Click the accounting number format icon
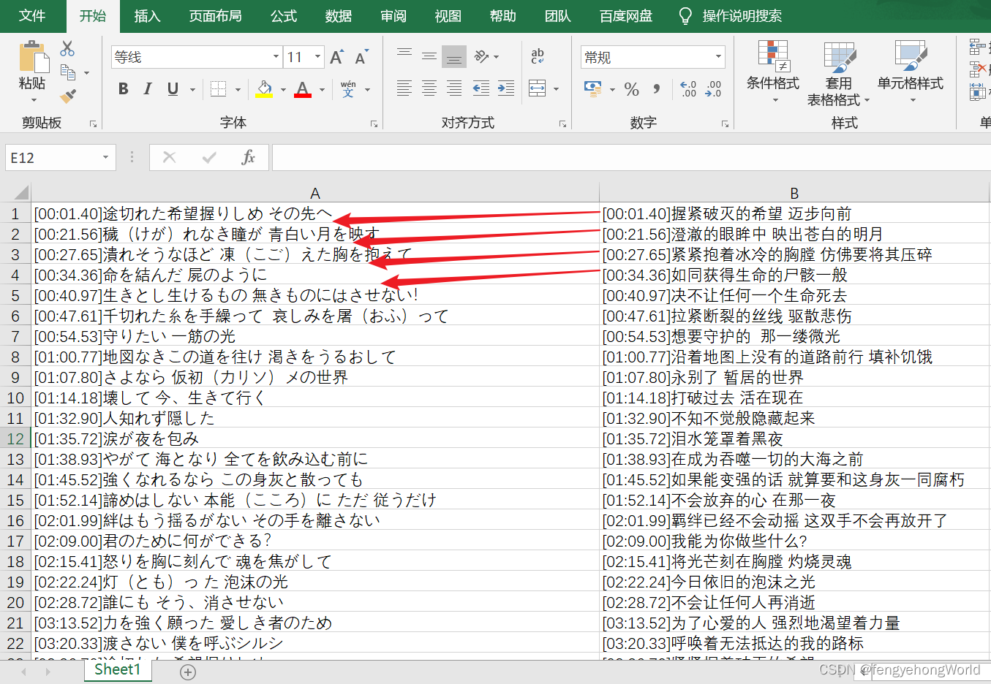 593,88
